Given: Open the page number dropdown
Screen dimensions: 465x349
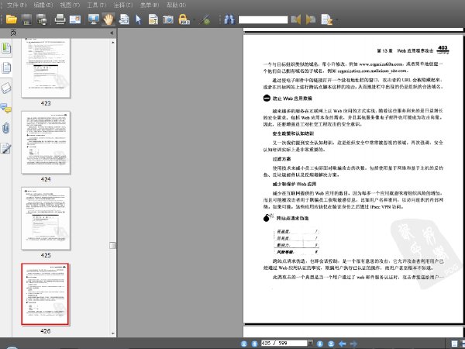Looking at the screenshot, I should pos(310,343).
